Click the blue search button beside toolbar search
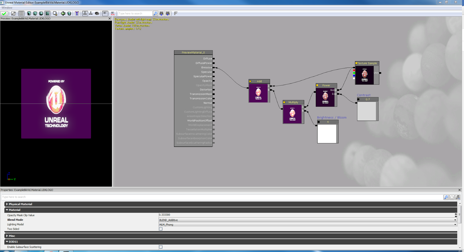This screenshot has height=252, width=464. 155,14
